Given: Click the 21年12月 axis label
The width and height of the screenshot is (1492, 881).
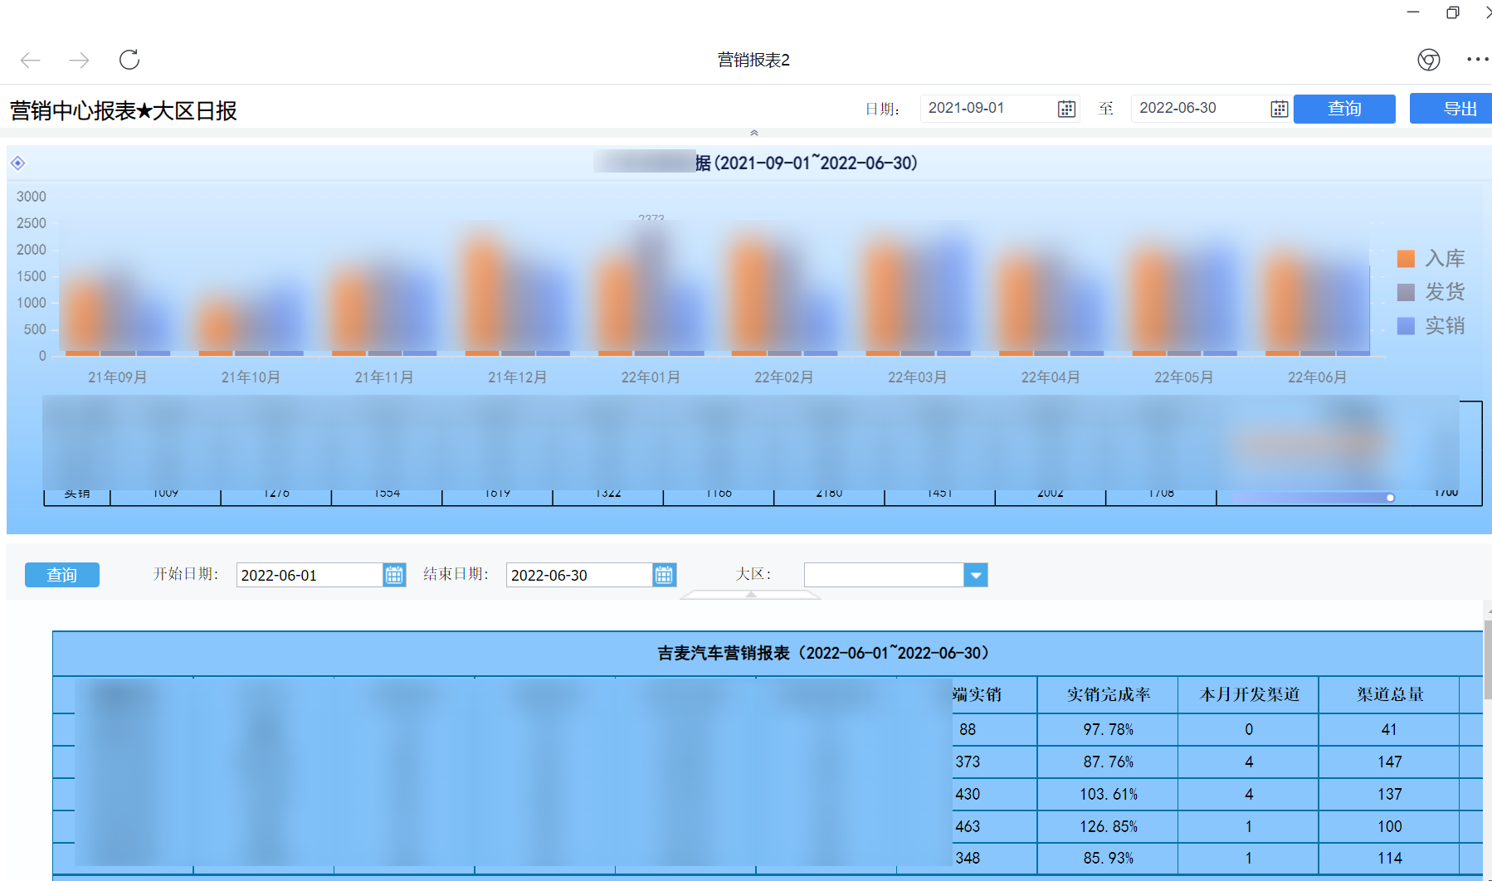Looking at the screenshot, I should point(517,377).
